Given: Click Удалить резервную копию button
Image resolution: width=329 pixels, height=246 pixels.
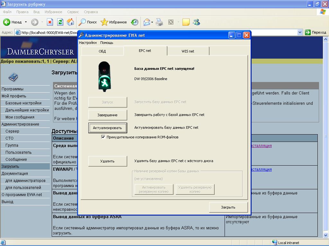Looking at the screenshot, I should tap(195, 189).
